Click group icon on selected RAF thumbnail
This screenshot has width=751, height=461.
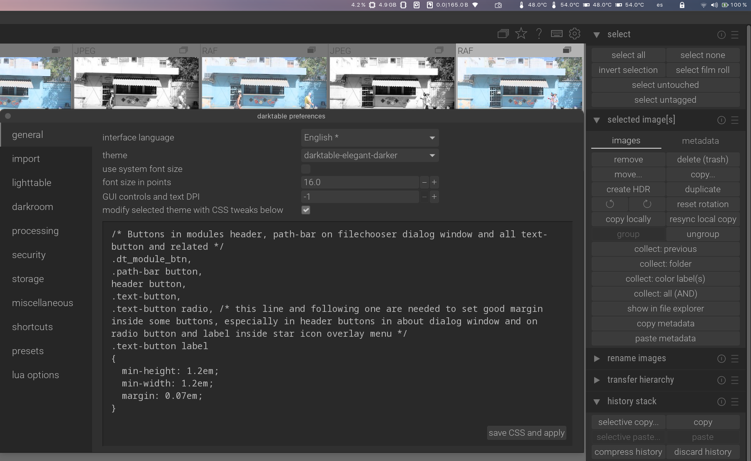click(x=567, y=50)
